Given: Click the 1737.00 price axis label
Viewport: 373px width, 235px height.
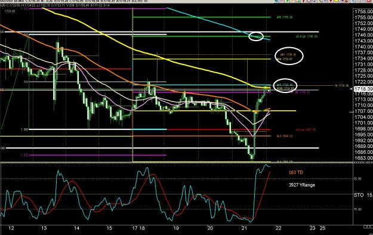Looking at the screenshot, I should pyautogui.click(x=363, y=52).
